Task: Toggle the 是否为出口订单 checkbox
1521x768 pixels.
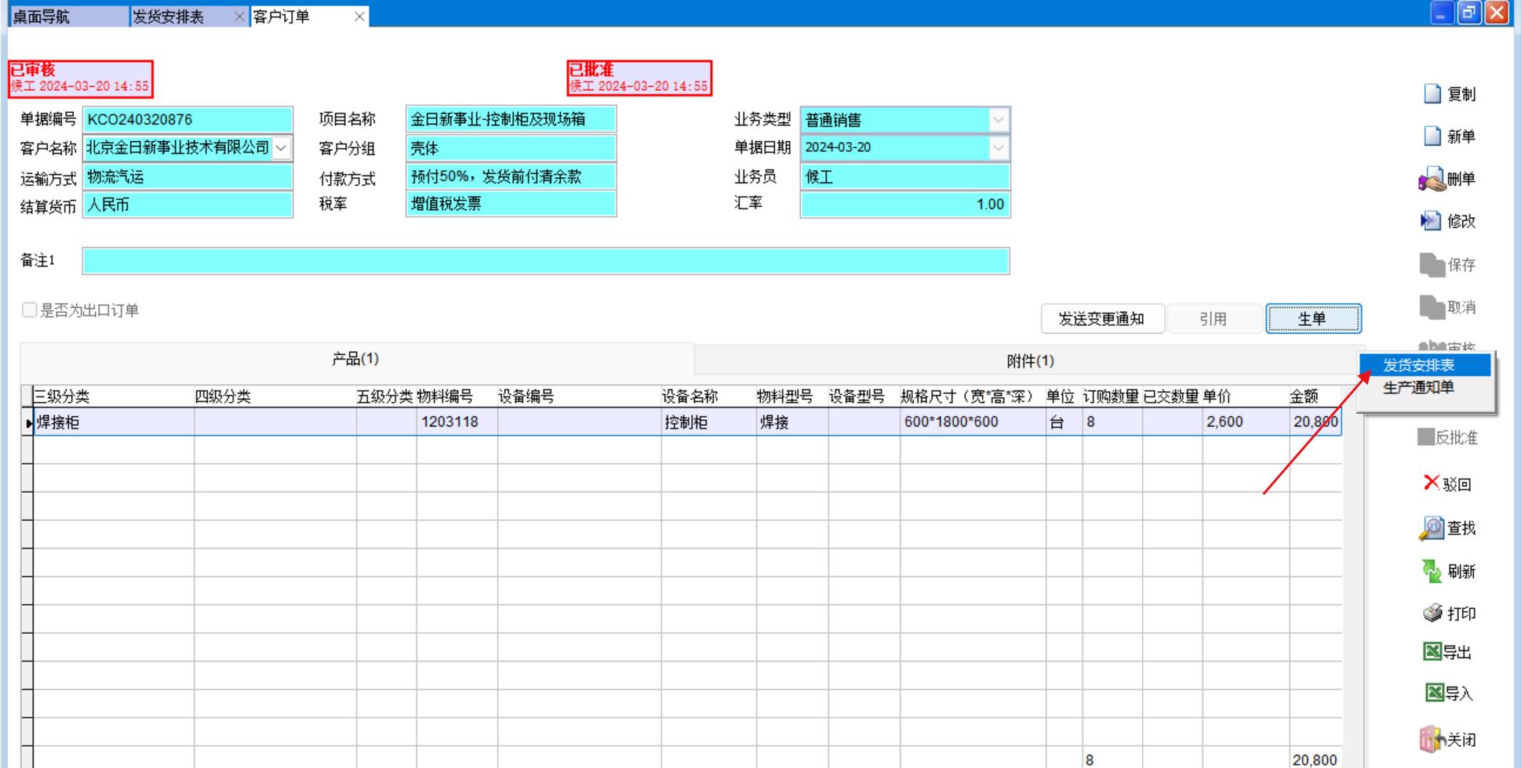Action: click(x=30, y=310)
